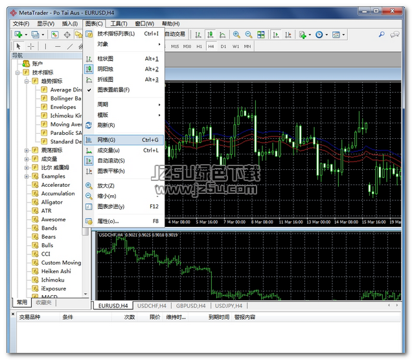
Task: Select the vertical line drawing tool
Action: (45, 46)
